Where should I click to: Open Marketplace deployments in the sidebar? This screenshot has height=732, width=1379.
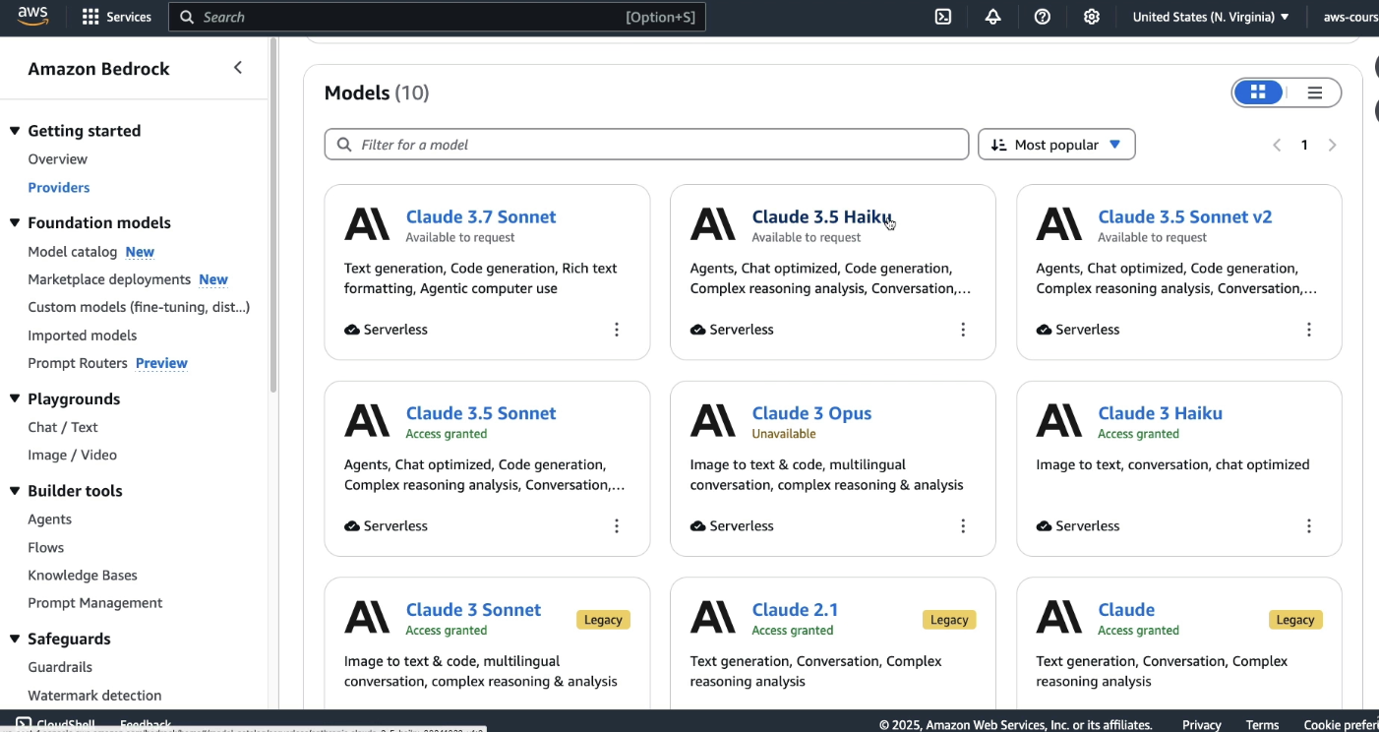[x=109, y=279]
